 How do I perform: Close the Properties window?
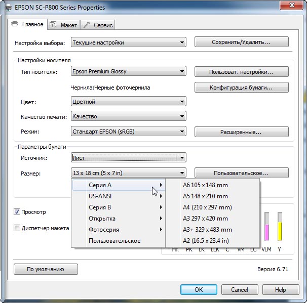point(291,5)
